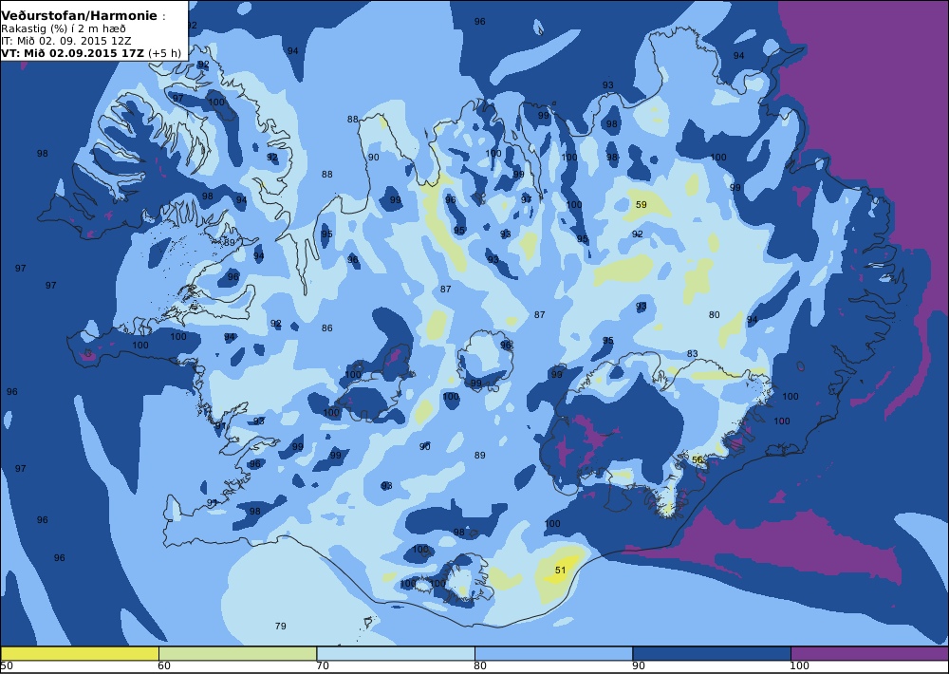Click the '56' humidity value on map
The image size is (949, 674).
pyautogui.click(x=698, y=459)
